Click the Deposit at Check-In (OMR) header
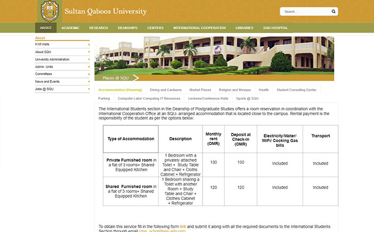The width and height of the screenshot is (374, 232). pos(240,139)
